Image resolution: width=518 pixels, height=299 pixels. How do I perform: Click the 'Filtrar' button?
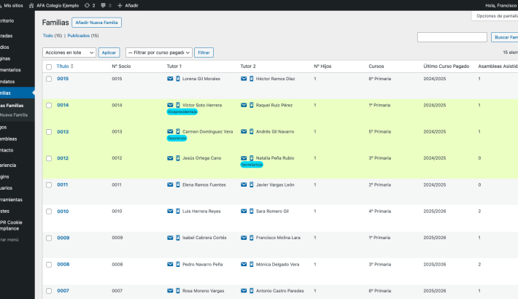pos(204,53)
